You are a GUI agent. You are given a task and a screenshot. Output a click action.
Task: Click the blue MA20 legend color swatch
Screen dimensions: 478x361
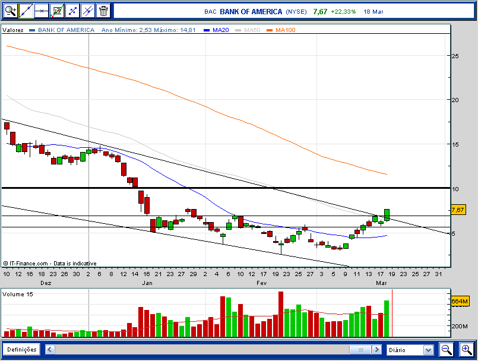pos(207,30)
